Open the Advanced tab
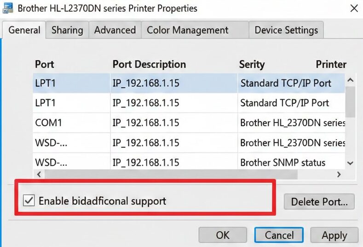The image size is (363, 247). coord(115,30)
